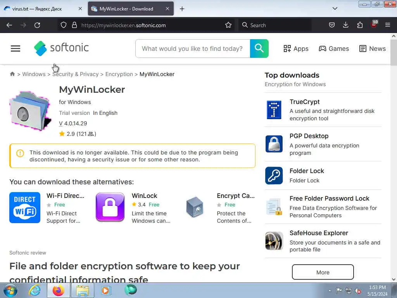The height and width of the screenshot is (298, 397).
Task: Open the Softonic hamburger menu
Action: click(16, 49)
